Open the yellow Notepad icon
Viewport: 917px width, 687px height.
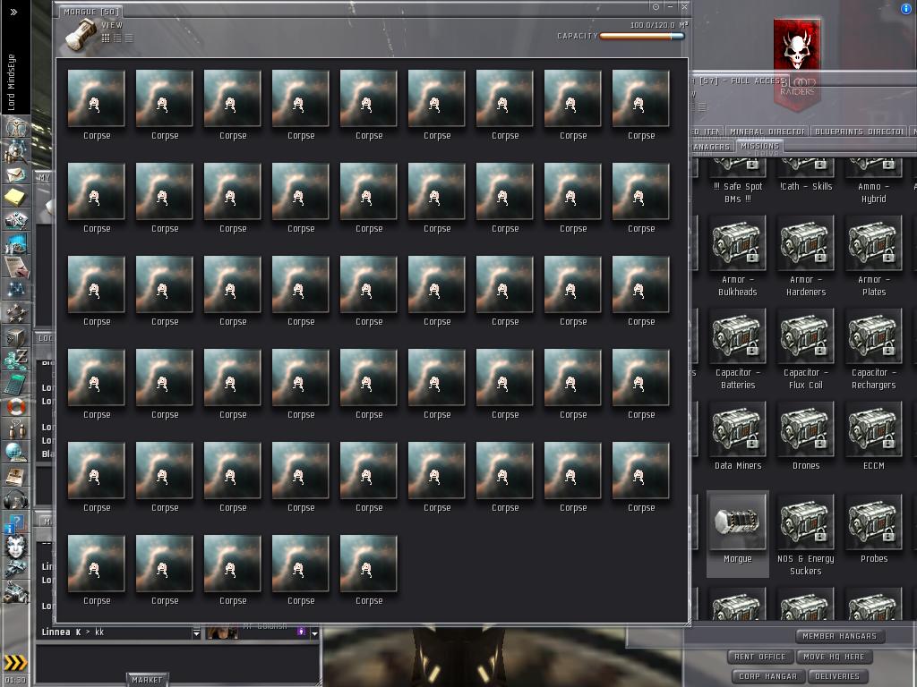(16, 197)
